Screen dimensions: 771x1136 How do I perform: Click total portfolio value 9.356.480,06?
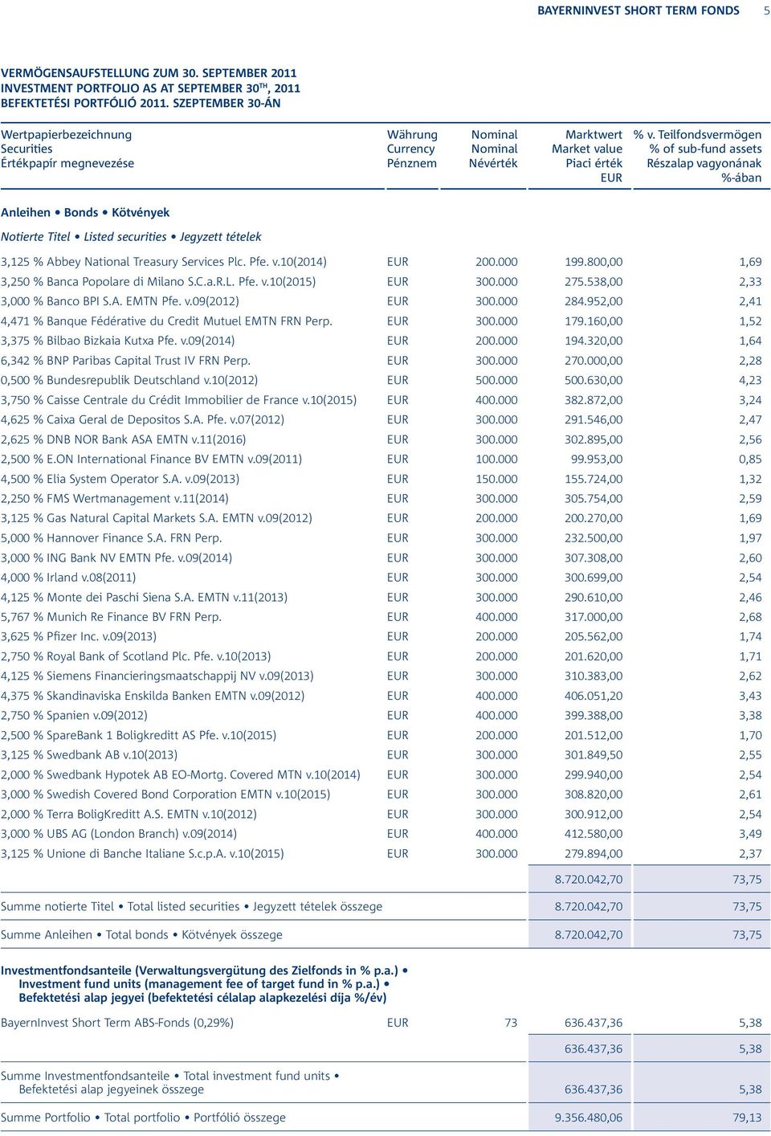click(x=589, y=1117)
